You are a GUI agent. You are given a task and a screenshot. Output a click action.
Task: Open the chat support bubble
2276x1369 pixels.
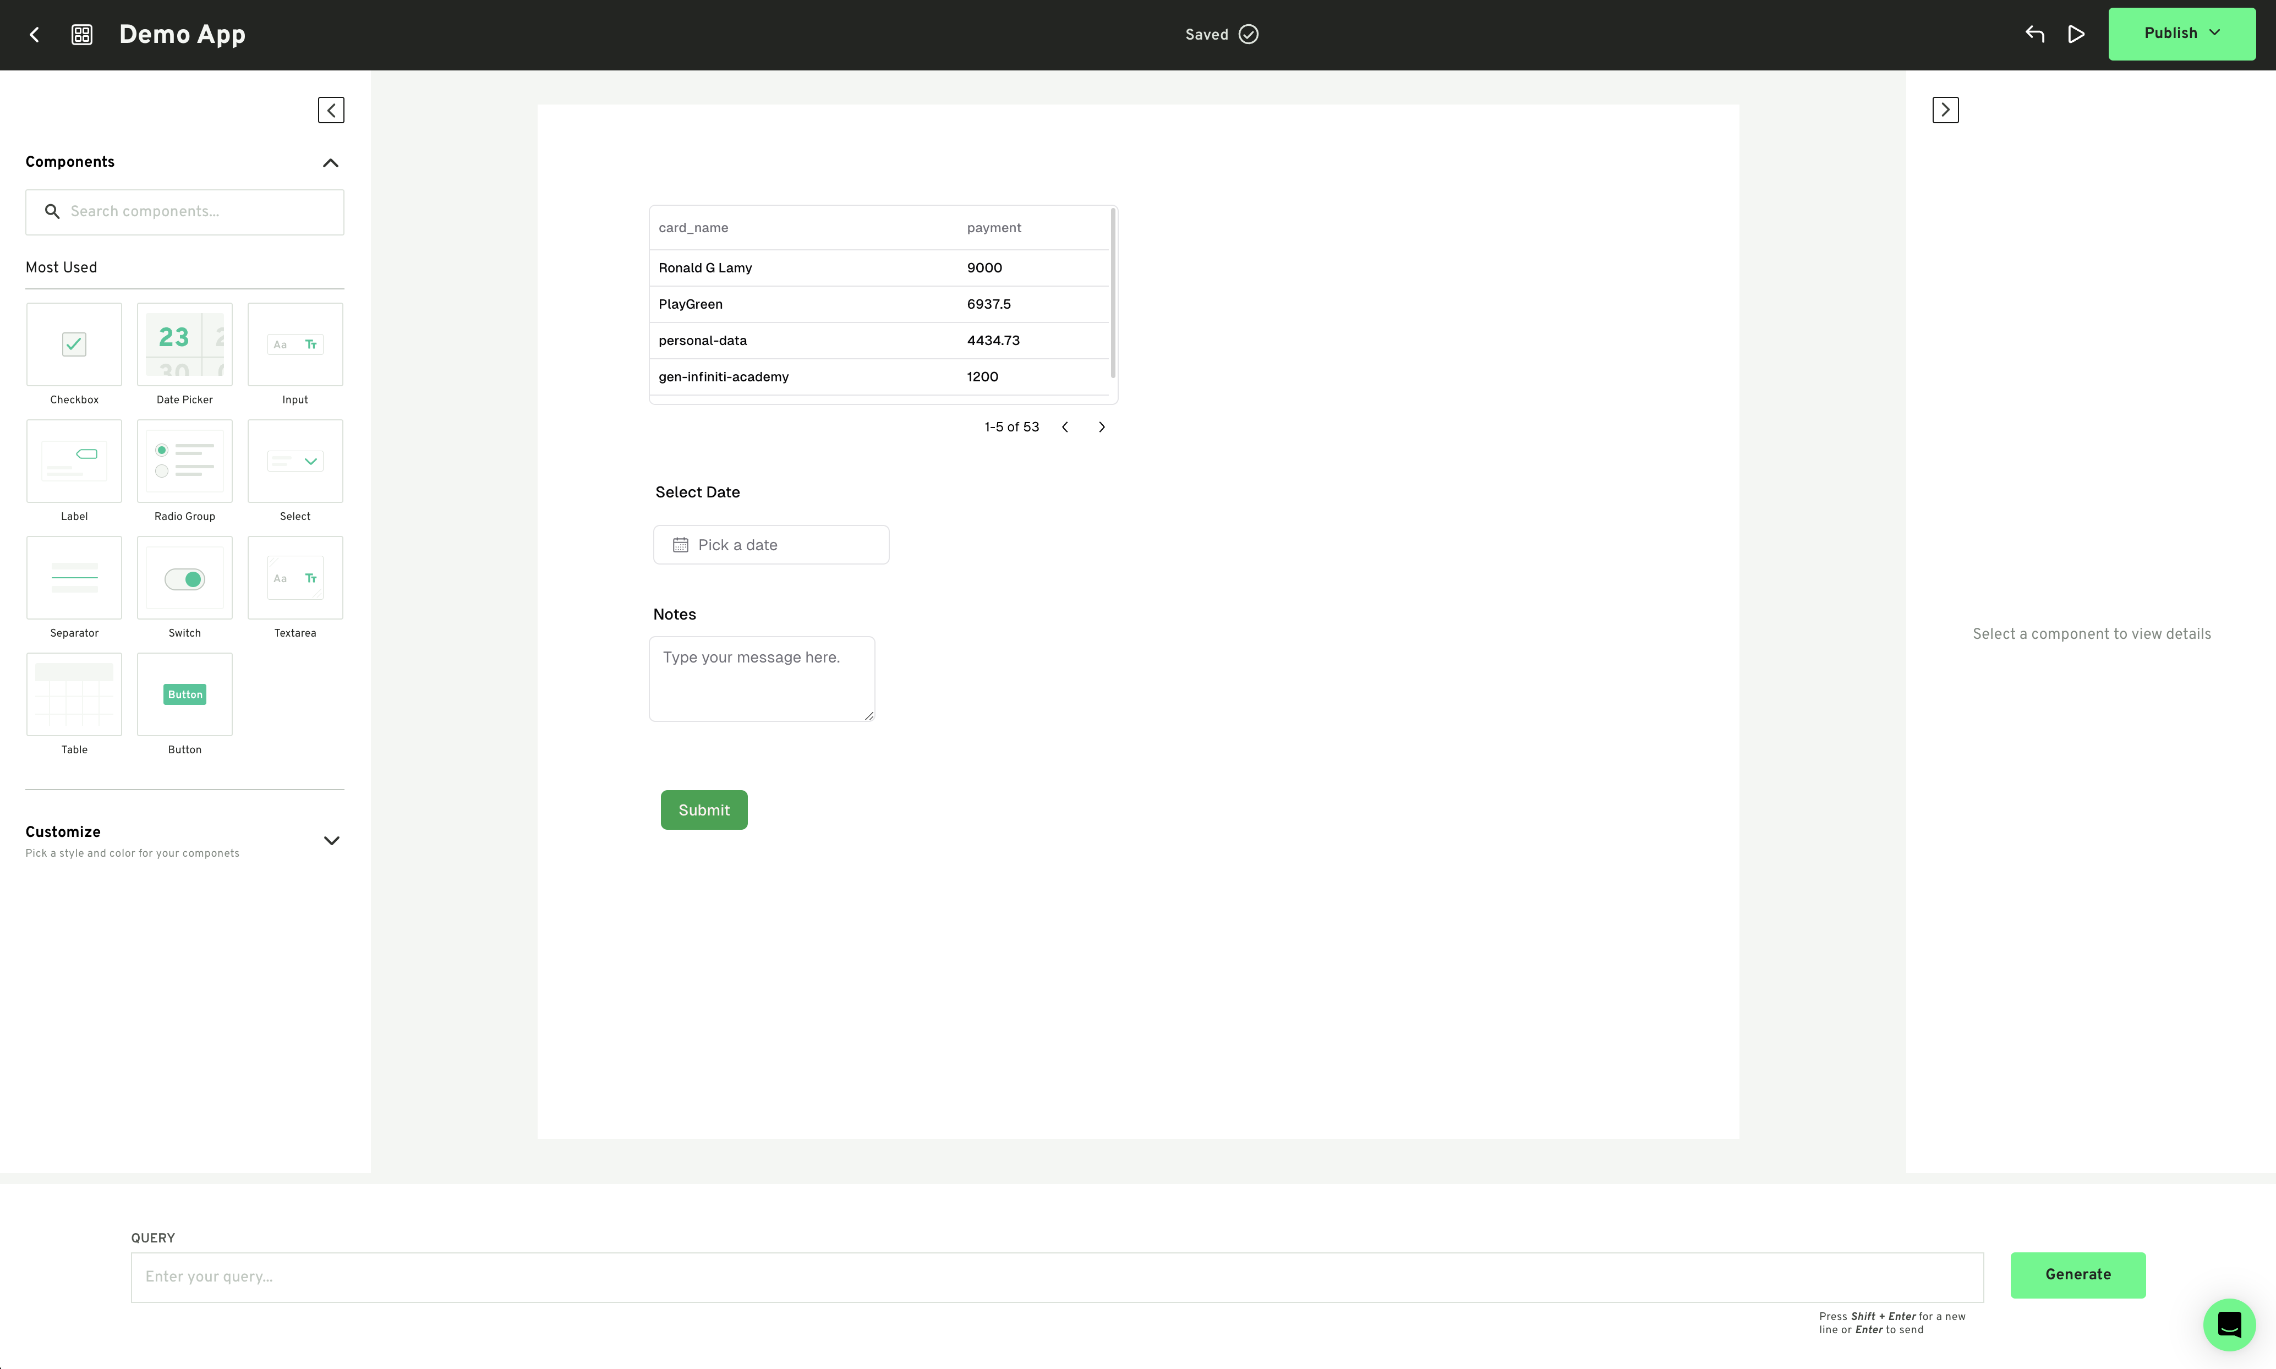point(2229,1325)
